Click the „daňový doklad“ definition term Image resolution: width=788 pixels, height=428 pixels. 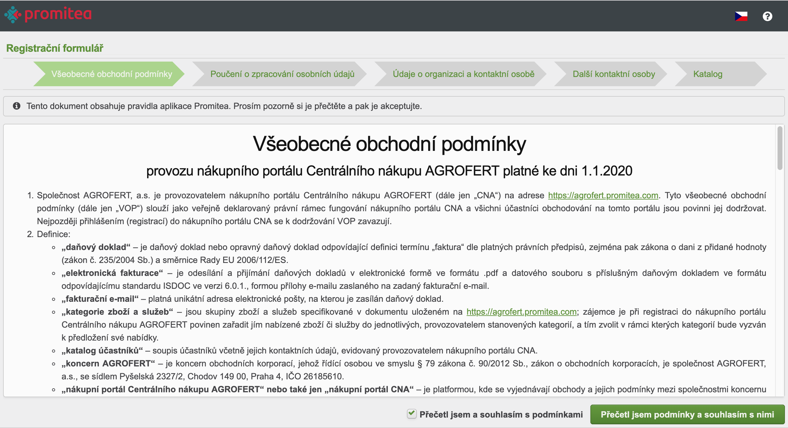tap(96, 247)
